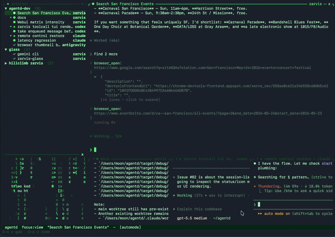This screenshot has height=237, width=335.
Task: Open the zarvis toolcall tui render session
Action: coord(45,27)
